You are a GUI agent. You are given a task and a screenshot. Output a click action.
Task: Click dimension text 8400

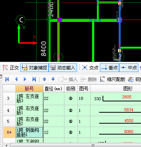[x=44, y=49]
